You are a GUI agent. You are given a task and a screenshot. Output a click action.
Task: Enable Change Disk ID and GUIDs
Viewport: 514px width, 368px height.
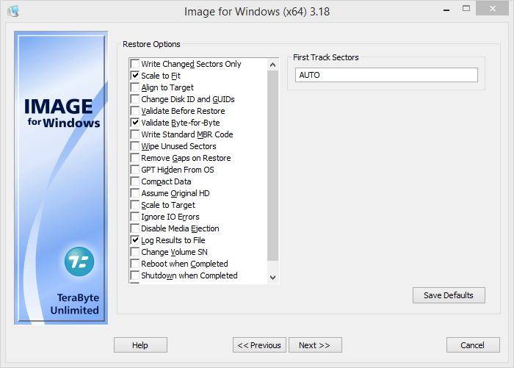coord(134,99)
